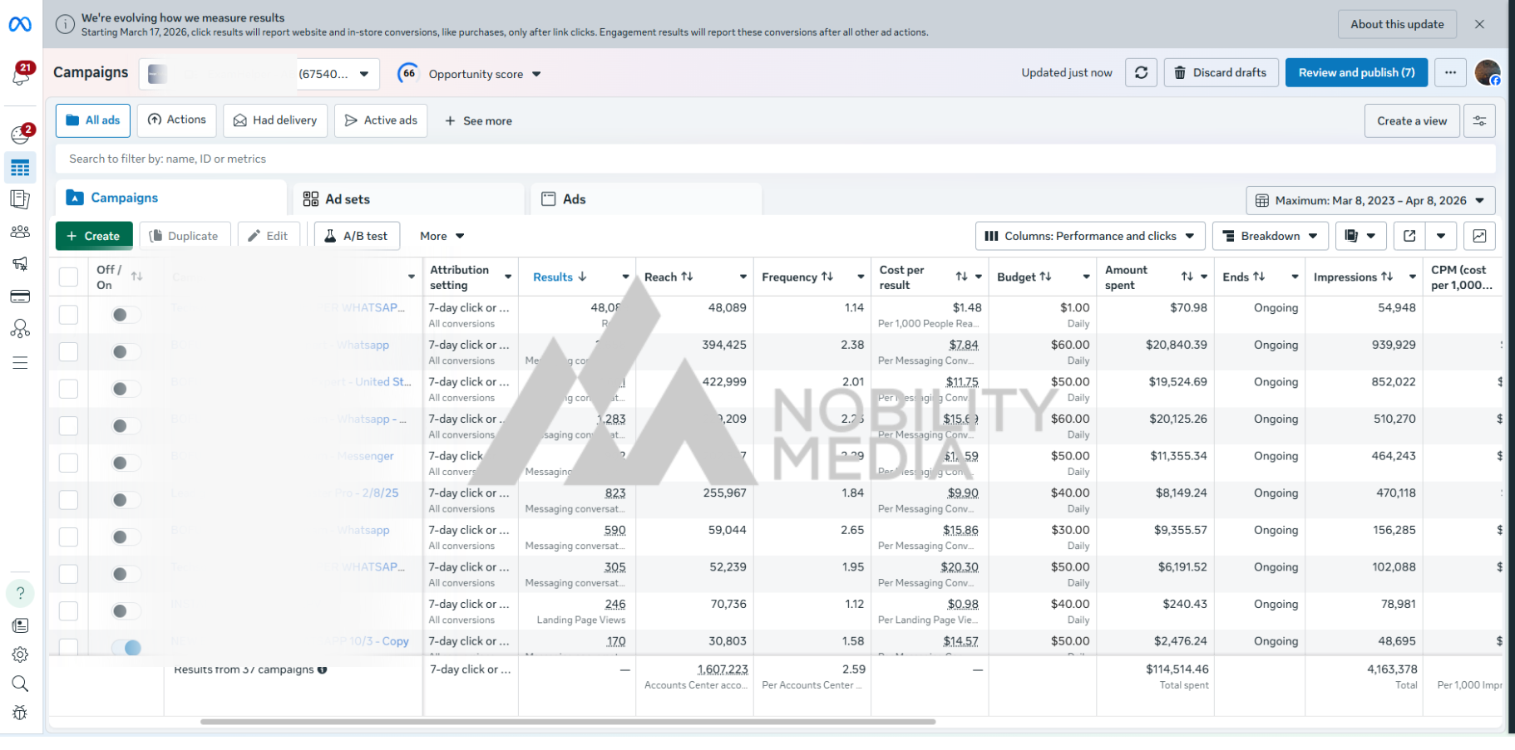The height and width of the screenshot is (750, 1515).
Task: Toggle campaign with $8,149.24 spent on
Action: tap(126, 500)
